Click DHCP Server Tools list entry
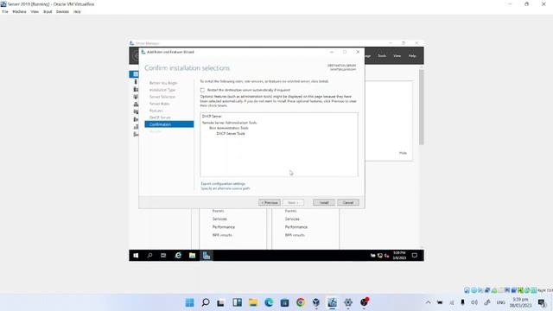553x311 pixels. click(x=231, y=134)
